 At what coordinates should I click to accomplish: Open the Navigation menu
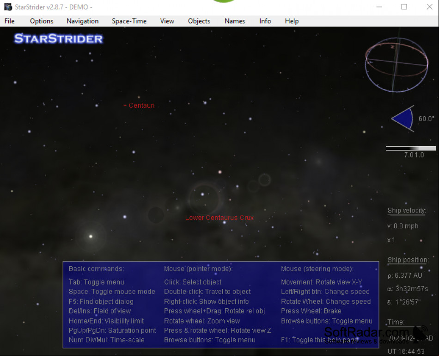(83, 21)
